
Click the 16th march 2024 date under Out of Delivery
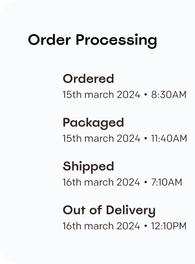tap(101, 226)
